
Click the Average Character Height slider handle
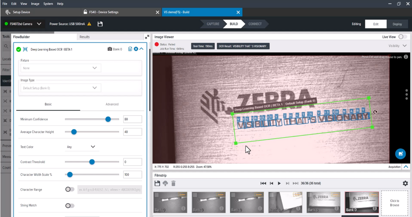click(74, 132)
